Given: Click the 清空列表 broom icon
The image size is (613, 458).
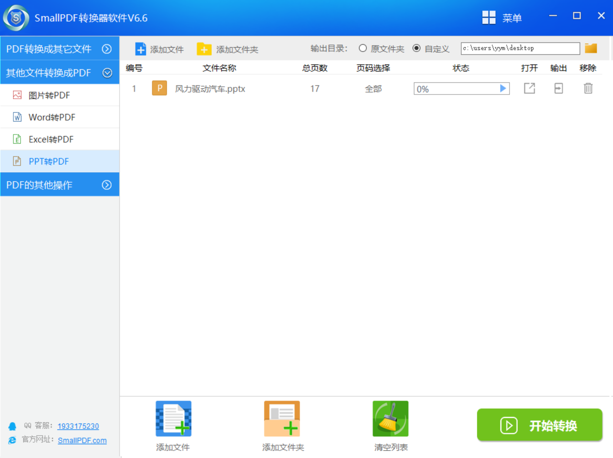Looking at the screenshot, I should coord(391,418).
